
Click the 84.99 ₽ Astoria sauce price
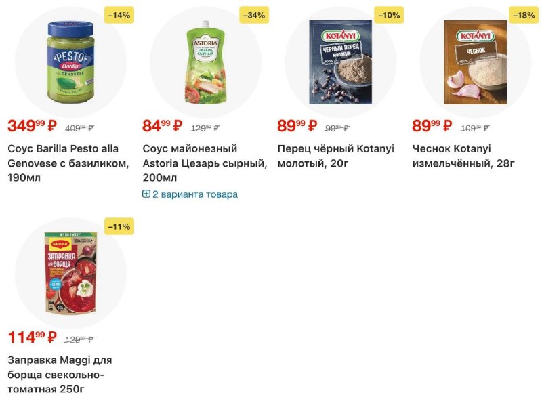tap(163, 126)
